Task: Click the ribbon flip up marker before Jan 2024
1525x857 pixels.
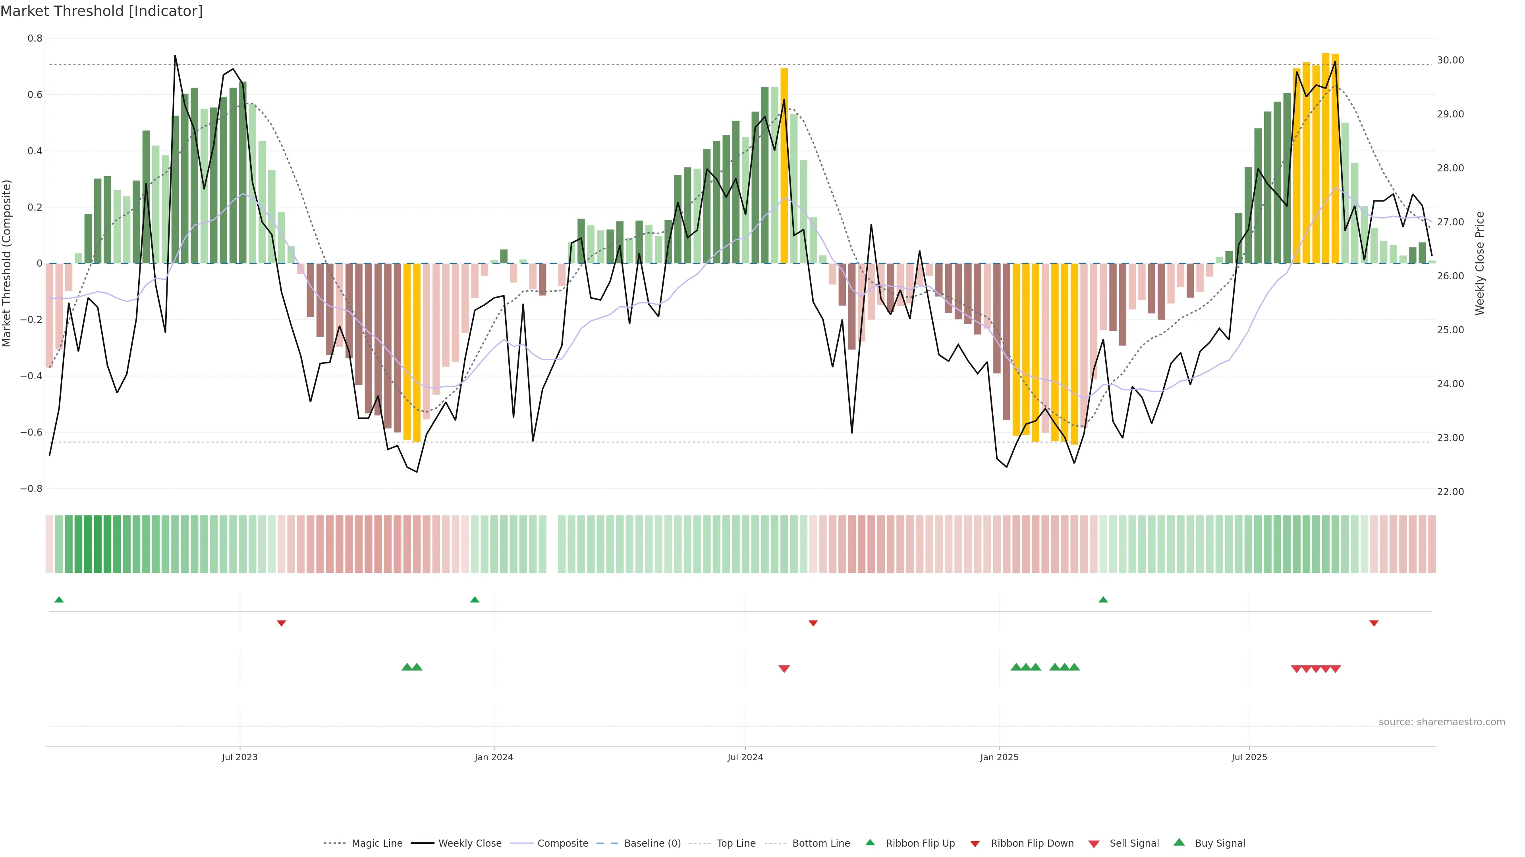Action: pos(474,600)
